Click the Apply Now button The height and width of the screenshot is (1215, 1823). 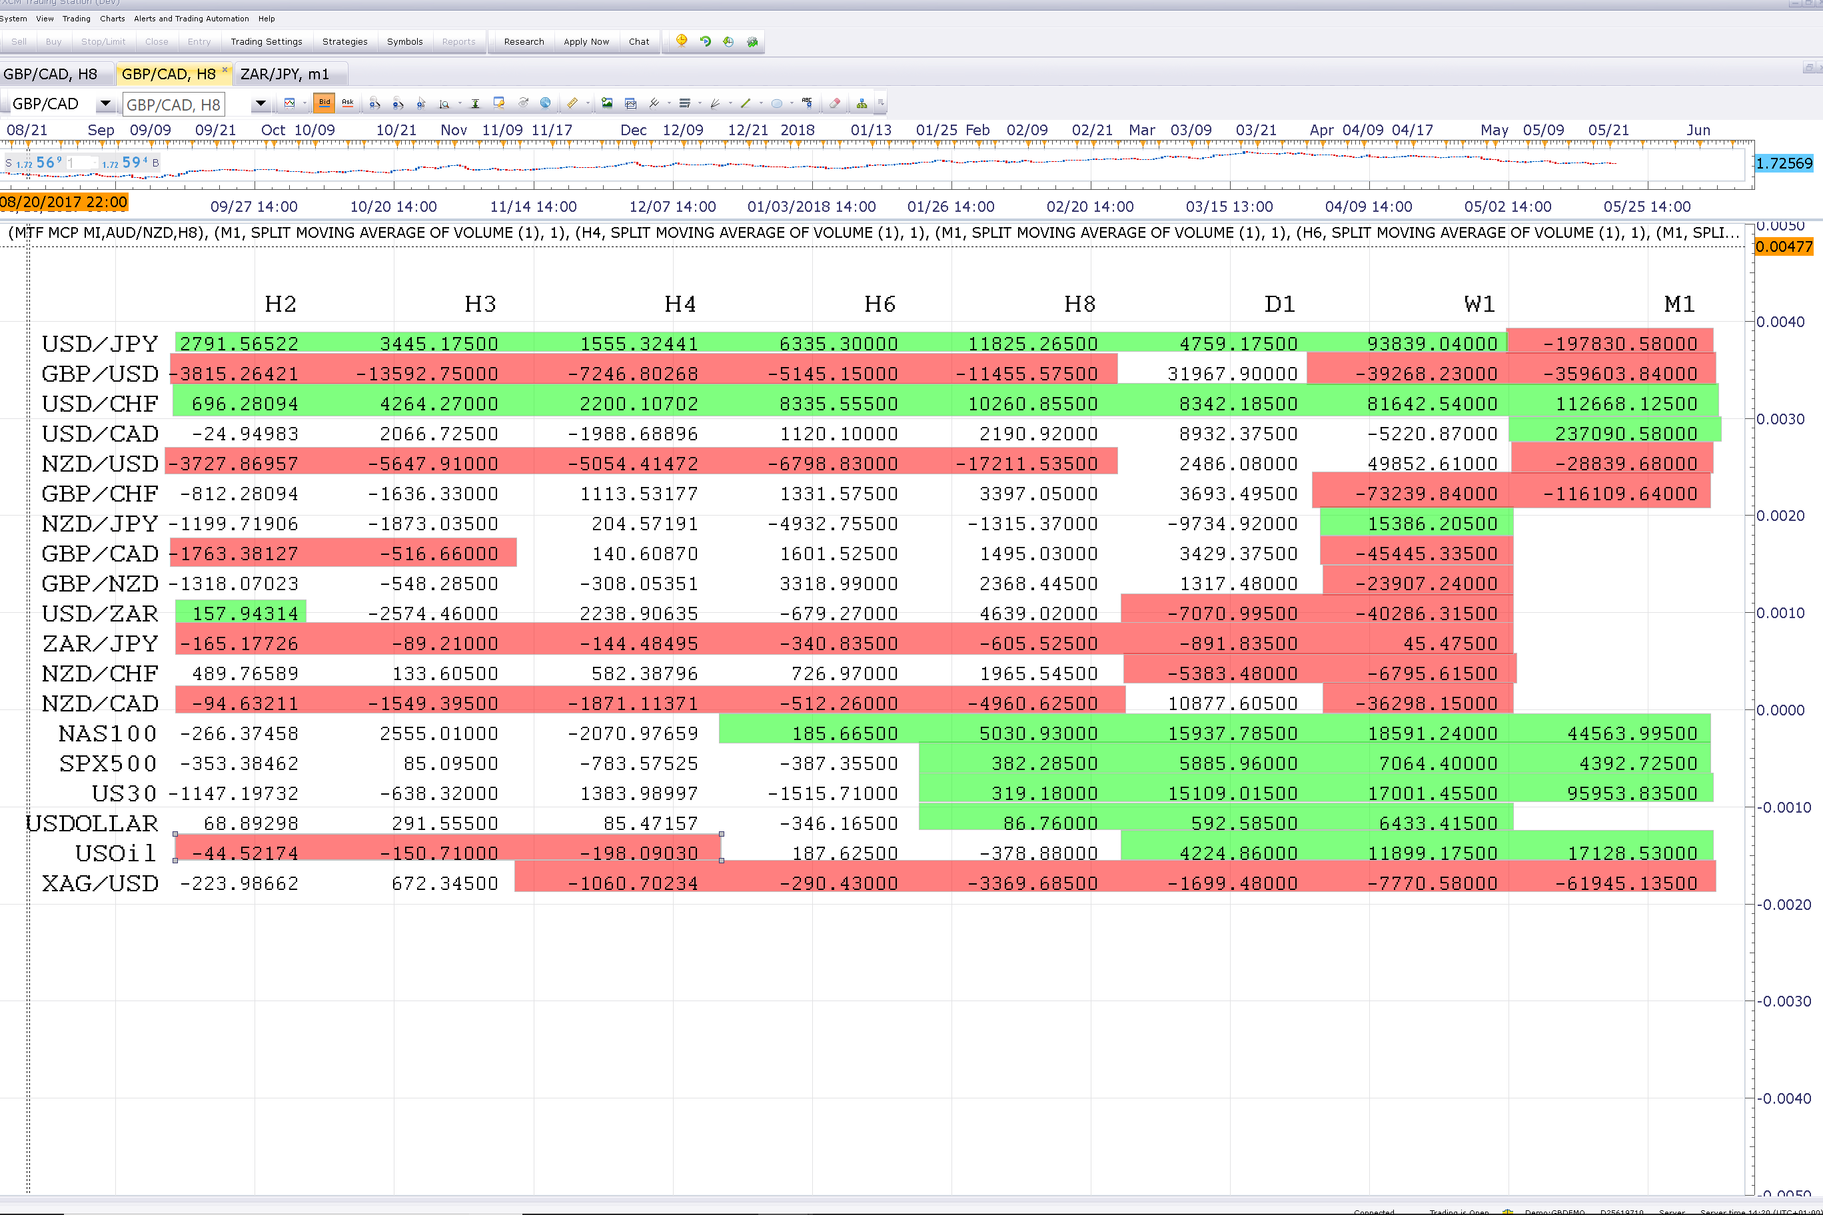(586, 42)
